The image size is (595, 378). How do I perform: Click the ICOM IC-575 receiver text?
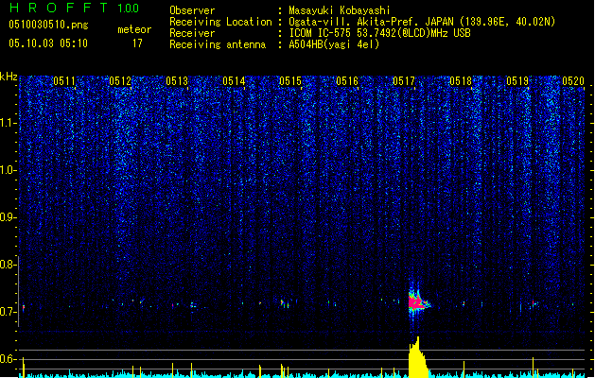379,33
